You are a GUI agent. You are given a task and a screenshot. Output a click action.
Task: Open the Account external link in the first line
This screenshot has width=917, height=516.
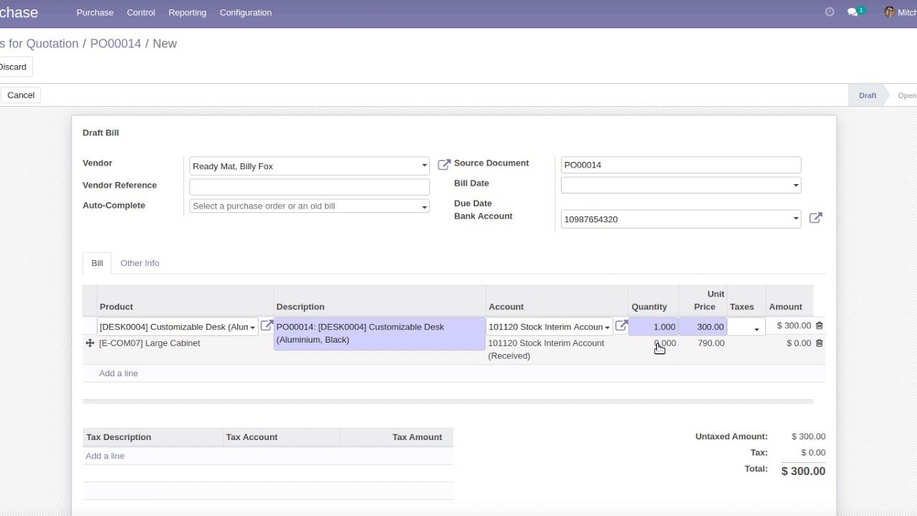pyautogui.click(x=621, y=325)
